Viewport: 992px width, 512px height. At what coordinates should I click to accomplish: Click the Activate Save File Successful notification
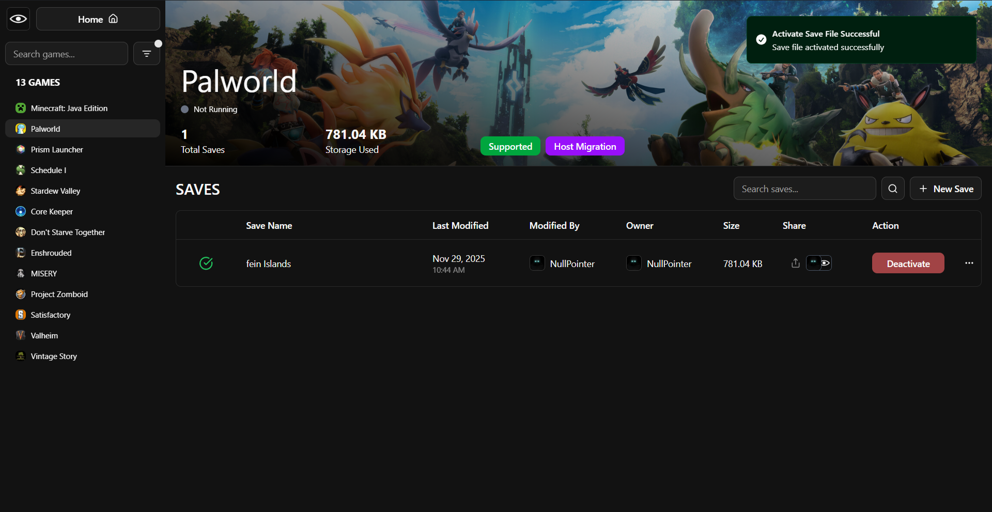(x=861, y=40)
